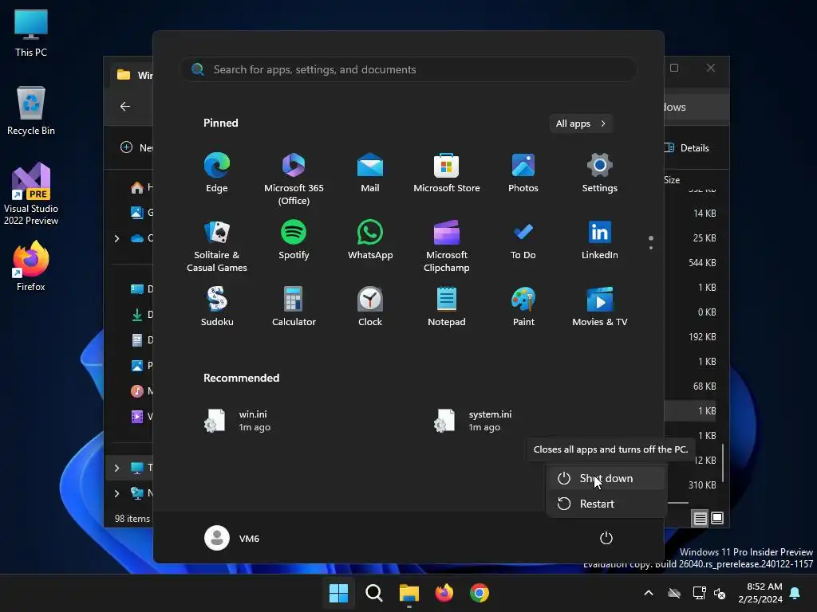The height and width of the screenshot is (612, 817).
Task: Launch the Clock app
Action: [370, 307]
